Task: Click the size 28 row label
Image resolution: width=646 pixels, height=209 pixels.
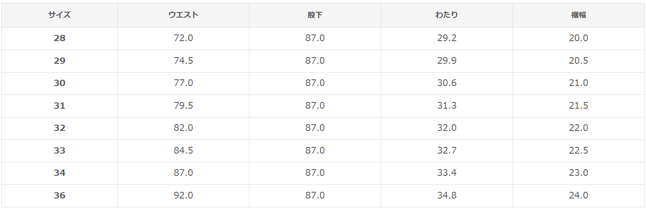Action: click(x=59, y=38)
